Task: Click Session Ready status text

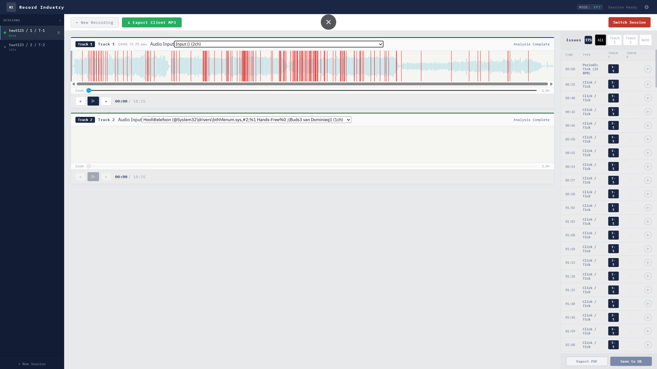Action: 622,7
